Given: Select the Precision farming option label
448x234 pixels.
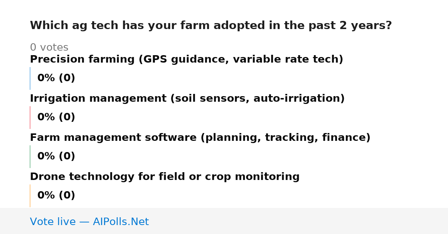Looking at the screenshot, I should pos(186,60).
